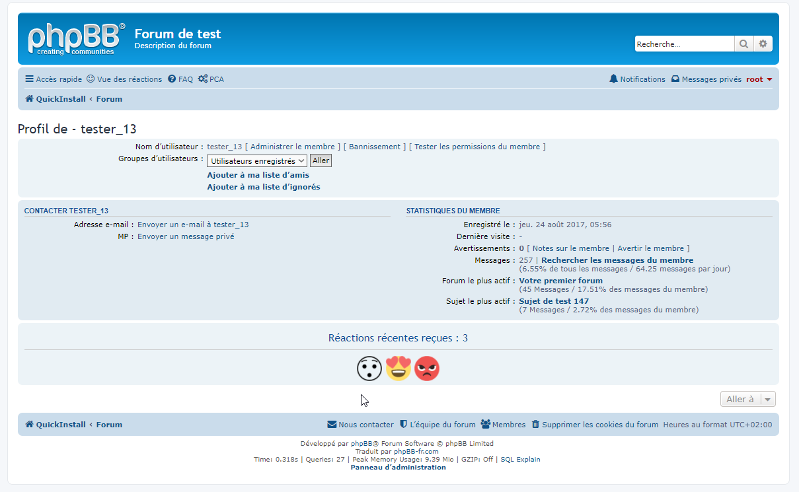Screen dimensions: 799x492
Task: Click Ajouter à ma liste d'amis
Action: (258, 176)
